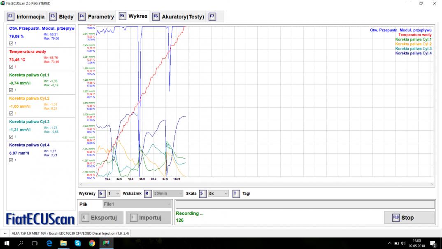Click Korekta paliwa Cyl.2 in graph legend
This screenshot has width=442, height=249.
click(x=413, y=44)
